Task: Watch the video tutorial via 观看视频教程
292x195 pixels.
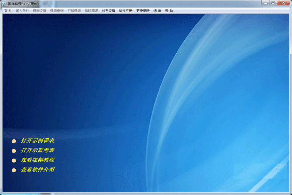Action: (x=38, y=160)
